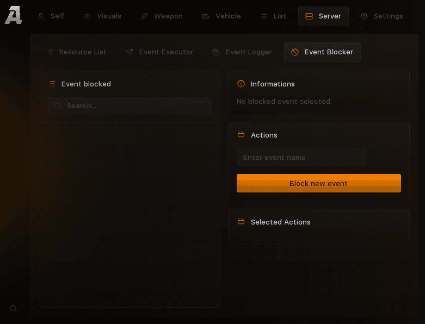Open the Event Executor subtab
Viewport: 425px width, 324px height.
pyautogui.click(x=159, y=52)
